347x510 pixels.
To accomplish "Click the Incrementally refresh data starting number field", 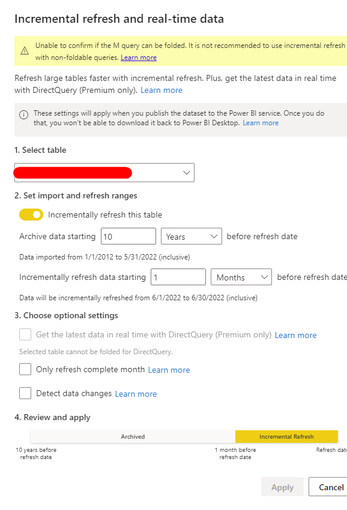I will (178, 277).
